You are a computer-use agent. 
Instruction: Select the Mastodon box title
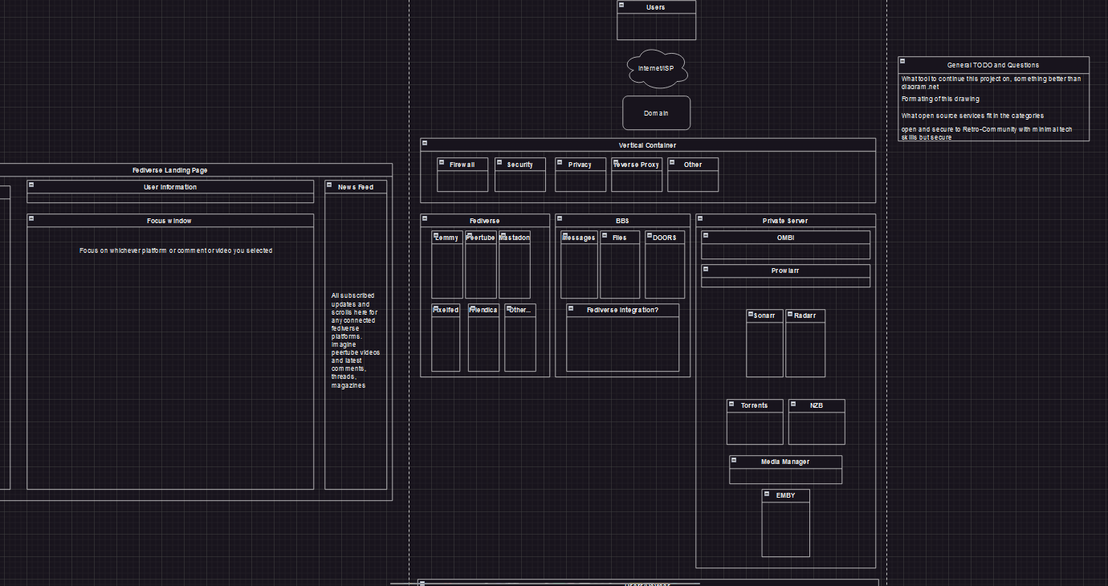515,238
